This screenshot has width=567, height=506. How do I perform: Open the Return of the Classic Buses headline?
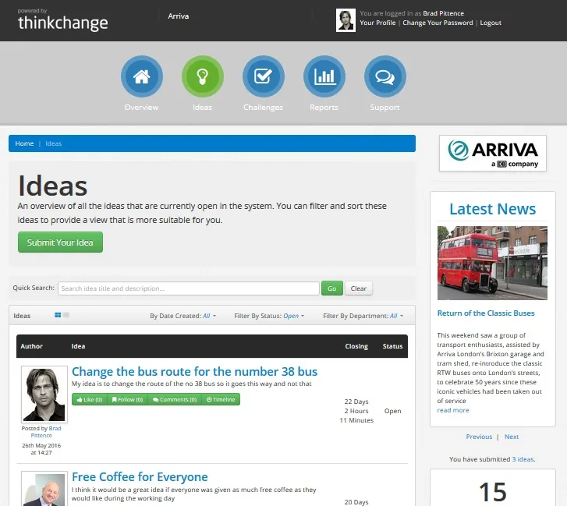pyautogui.click(x=486, y=313)
